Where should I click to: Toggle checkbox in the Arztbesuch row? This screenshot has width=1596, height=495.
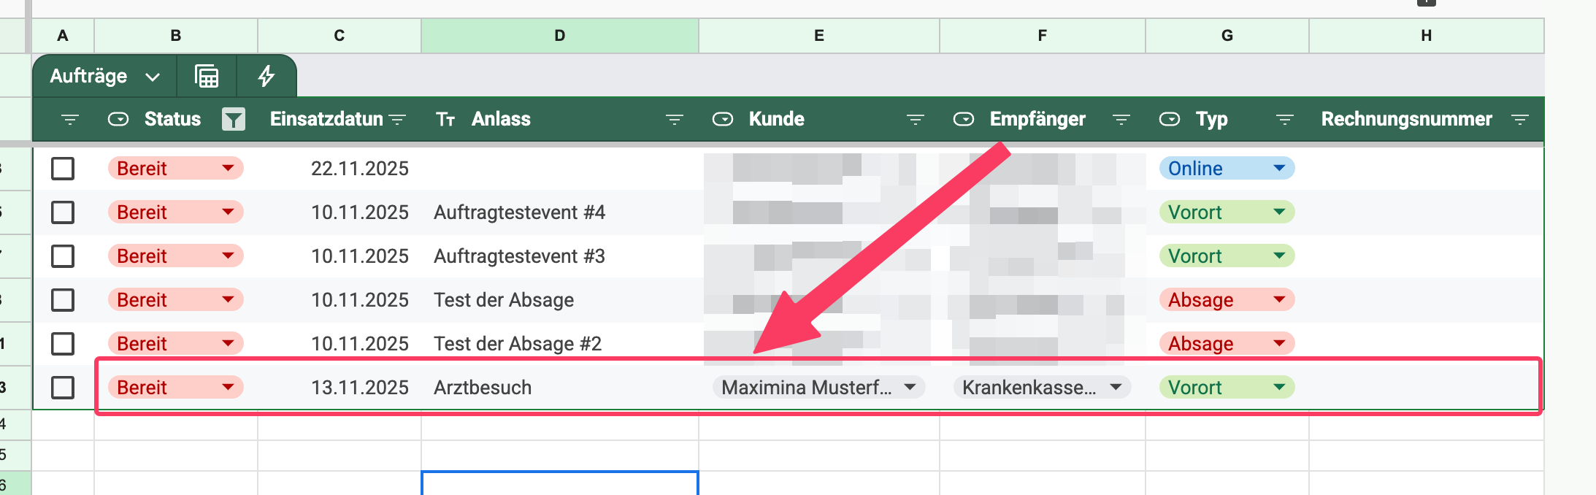63,388
